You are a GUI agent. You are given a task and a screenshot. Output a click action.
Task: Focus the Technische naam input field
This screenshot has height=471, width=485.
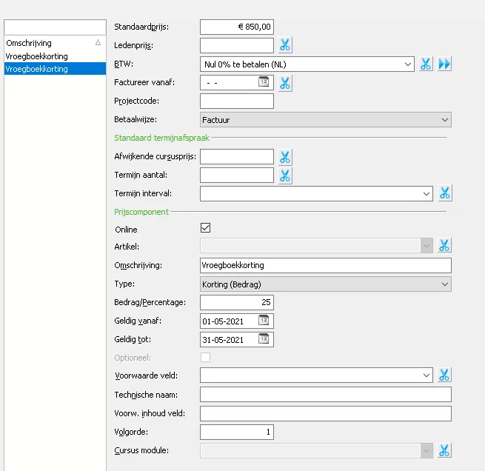pos(325,395)
